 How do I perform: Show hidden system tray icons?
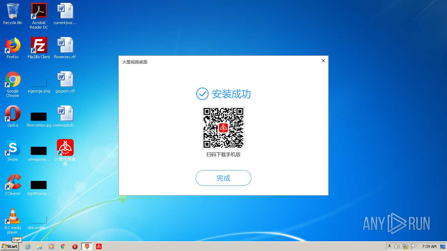click(x=389, y=246)
